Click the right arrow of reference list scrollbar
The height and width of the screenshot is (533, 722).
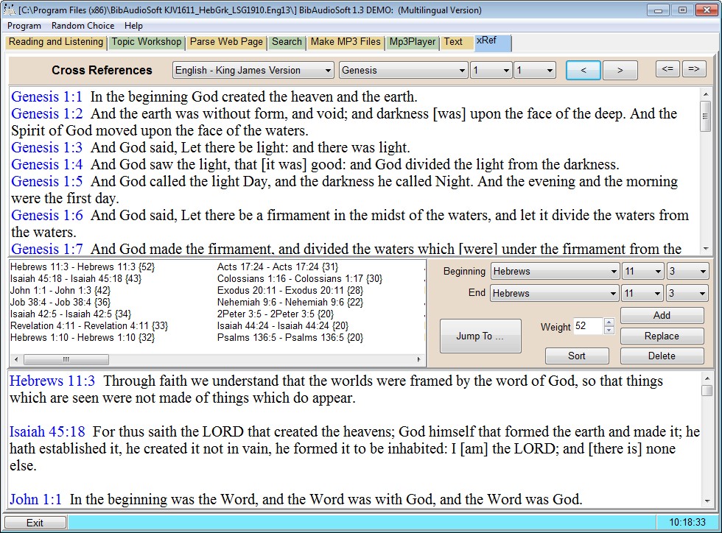pos(418,359)
